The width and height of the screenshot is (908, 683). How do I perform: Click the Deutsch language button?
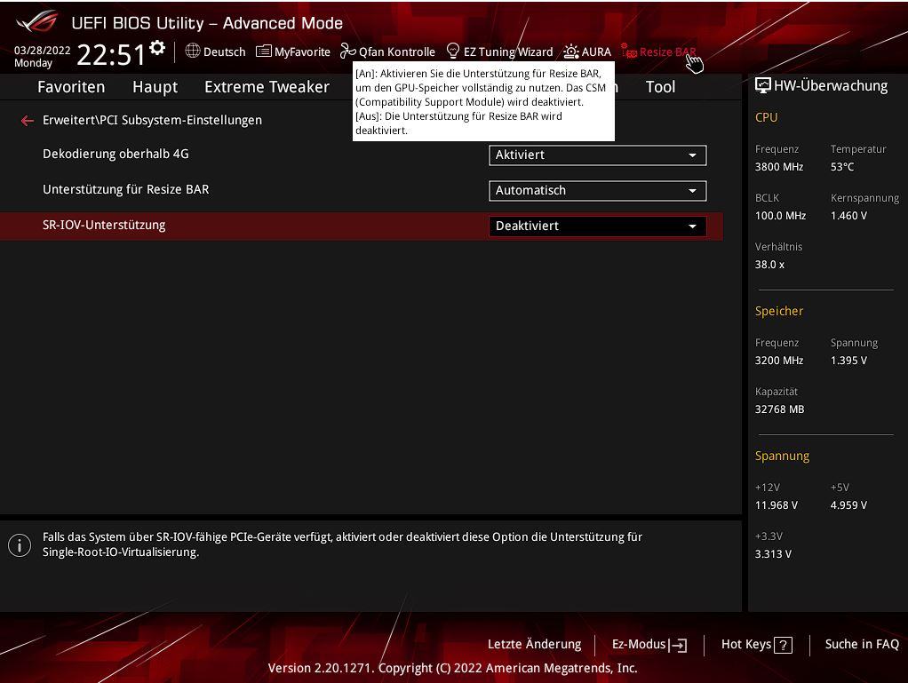pos(215,52)
